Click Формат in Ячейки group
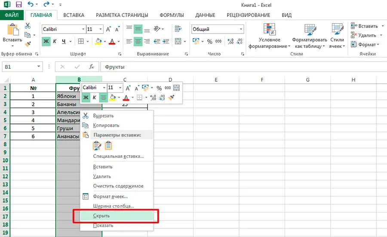The height and width of the screenshot is (237, 387). [365, 44]
